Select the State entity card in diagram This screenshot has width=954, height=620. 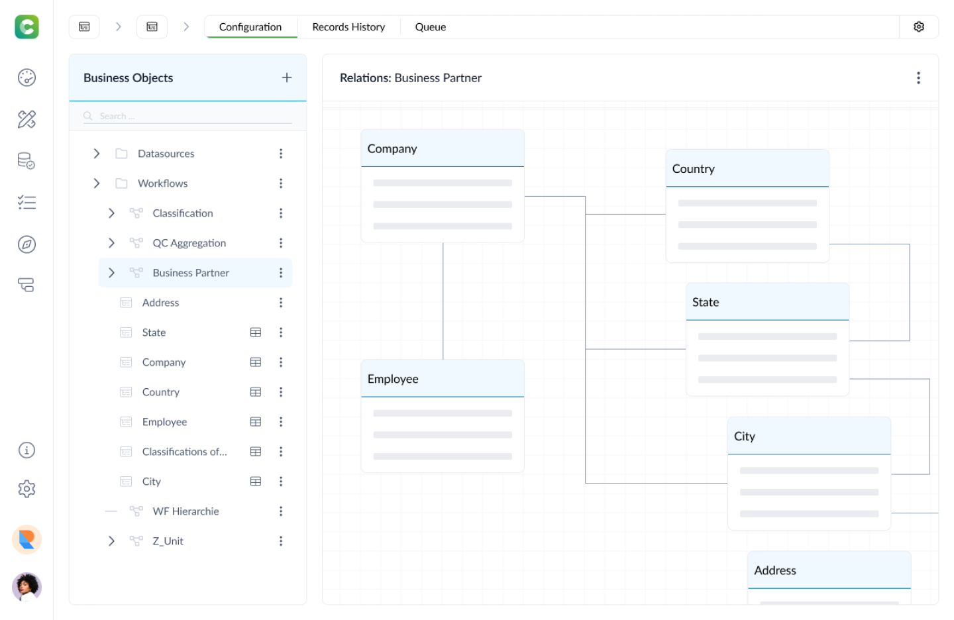[x=767, y=340]
